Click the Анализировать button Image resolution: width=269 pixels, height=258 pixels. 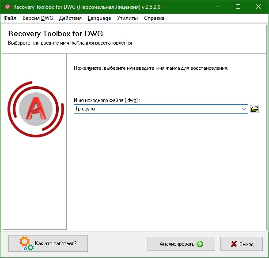pos(181,244)
